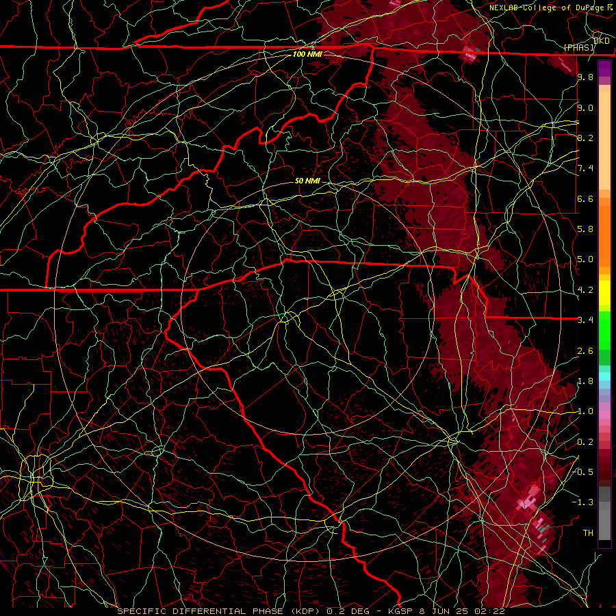Click the gray segment of the color bar

(604, 513)
